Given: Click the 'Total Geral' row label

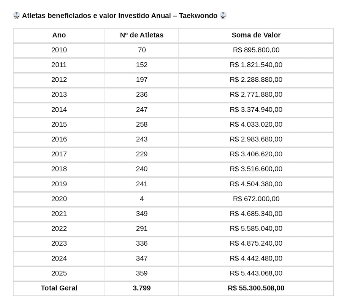Looking at the screenshot, I should tap(59, 288).
